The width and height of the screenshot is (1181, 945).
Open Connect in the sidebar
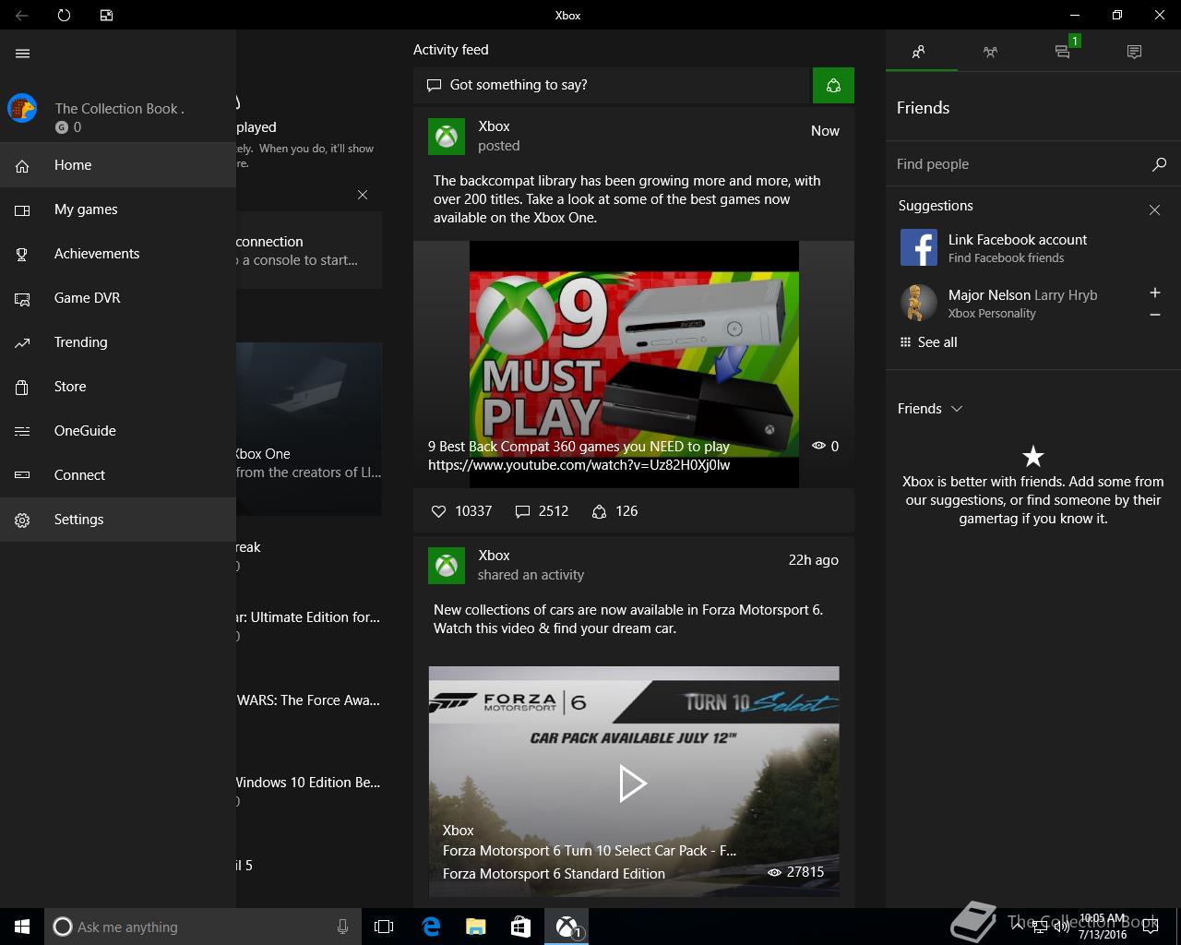(118, 475)
